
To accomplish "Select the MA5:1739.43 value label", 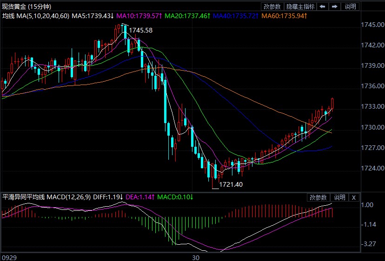I will [x=93, y=16].
